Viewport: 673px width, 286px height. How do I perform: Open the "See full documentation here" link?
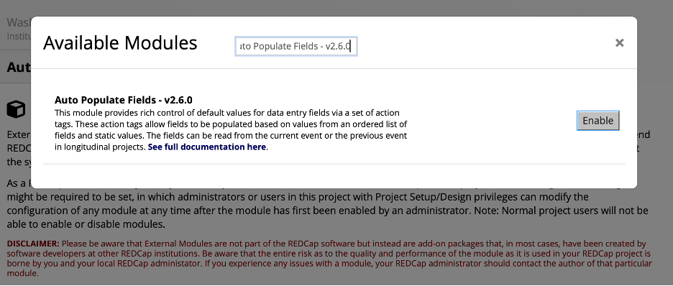(x=207, y=147)
